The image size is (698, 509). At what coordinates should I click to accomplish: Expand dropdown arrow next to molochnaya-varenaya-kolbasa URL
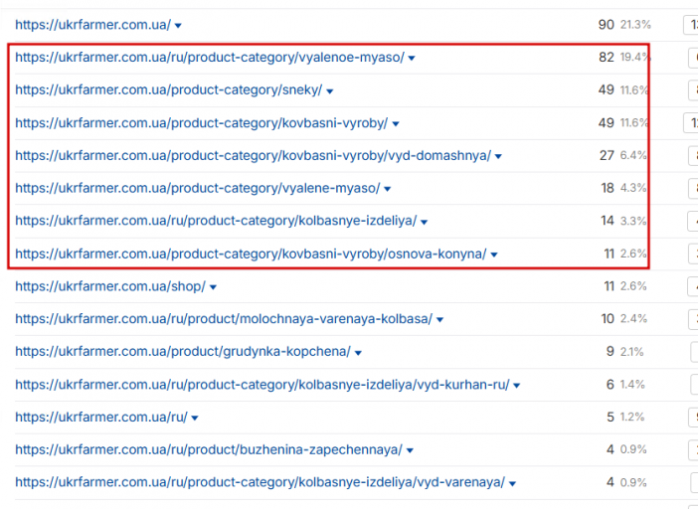pos(439,320)
